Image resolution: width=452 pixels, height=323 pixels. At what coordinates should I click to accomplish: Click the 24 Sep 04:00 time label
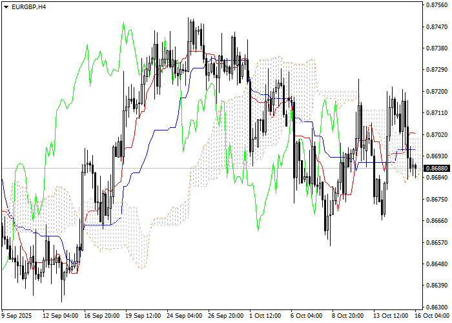tap(185, 316)
